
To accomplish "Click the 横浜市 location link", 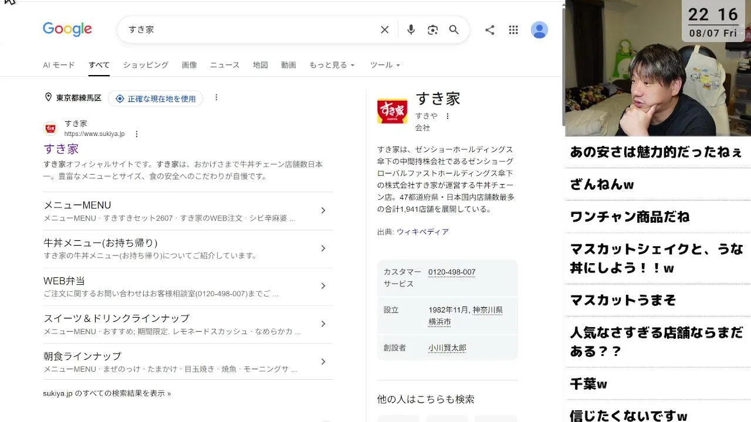I will point(439,322).
